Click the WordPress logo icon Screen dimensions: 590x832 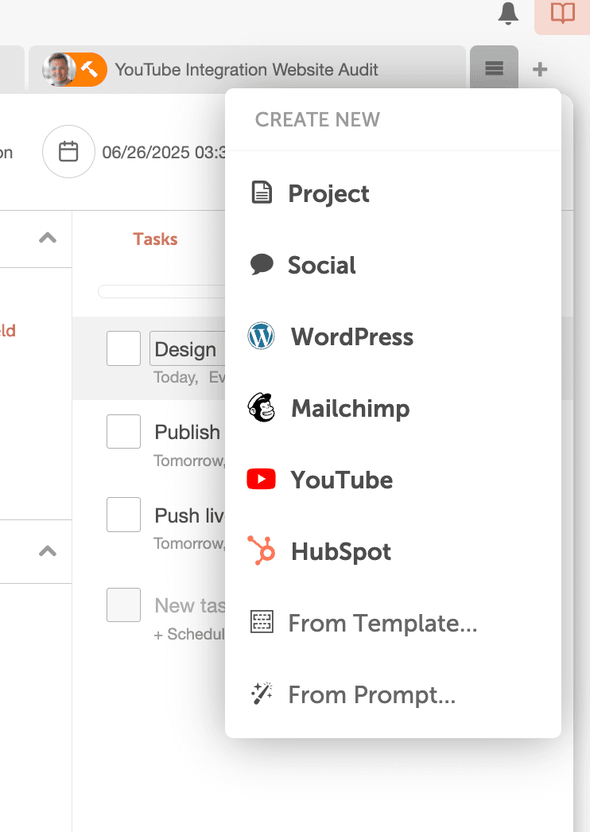[x=261, y=336]
